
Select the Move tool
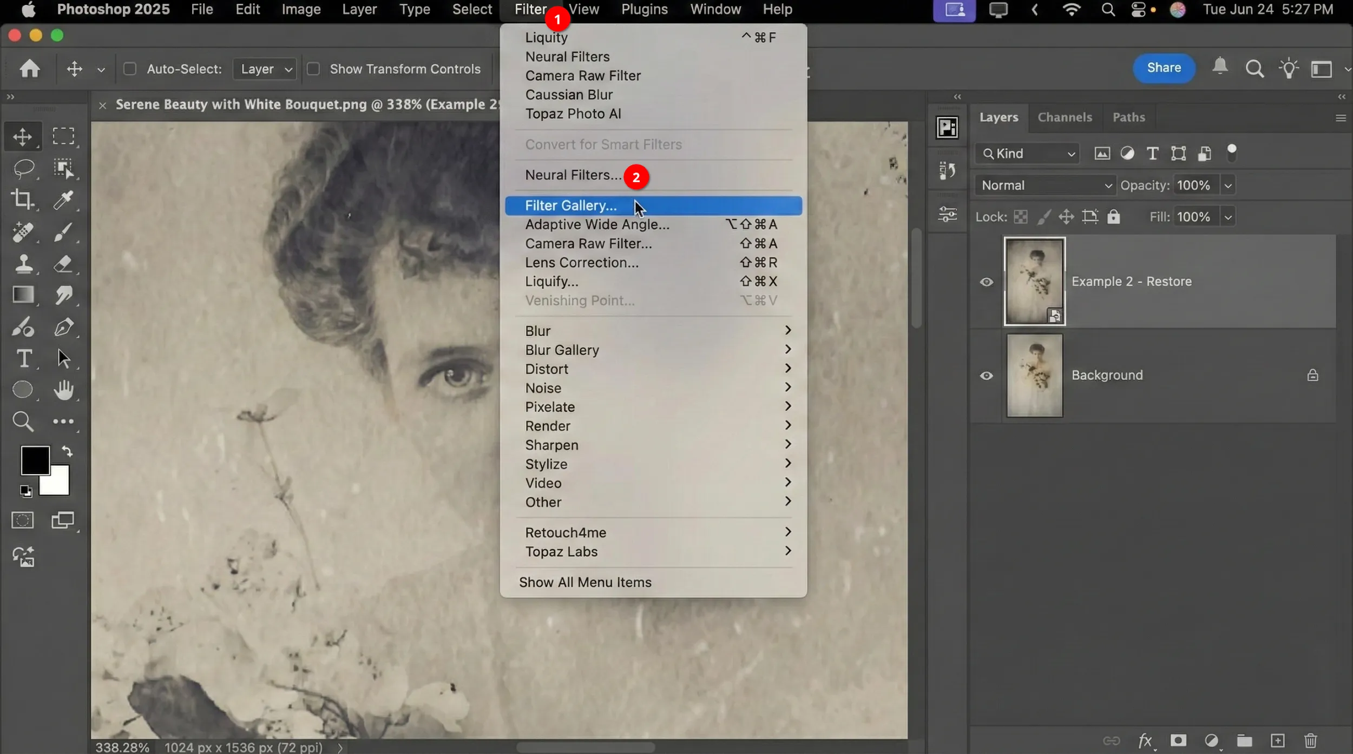click(23, 136)
